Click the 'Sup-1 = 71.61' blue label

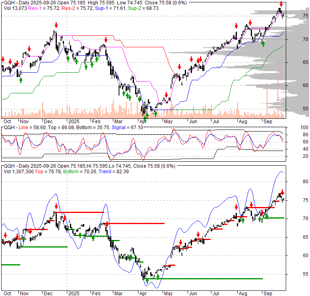[110, 8]
